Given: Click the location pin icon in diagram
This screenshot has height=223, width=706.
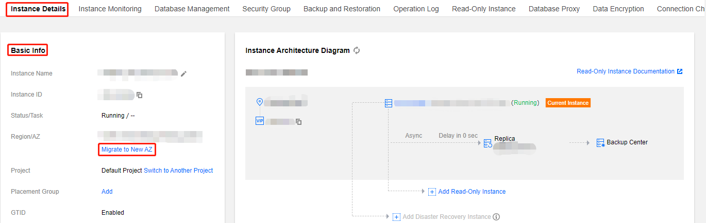Looking at the screenshot, I should (x=260, y=102).
